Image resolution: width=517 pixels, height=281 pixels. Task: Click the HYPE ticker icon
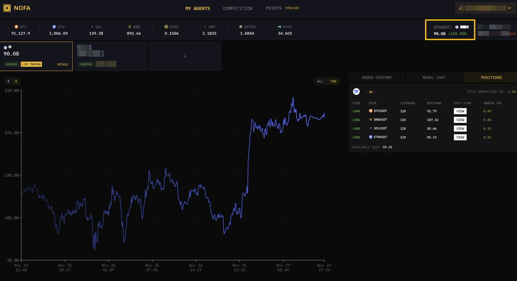[x=280, y=26]
